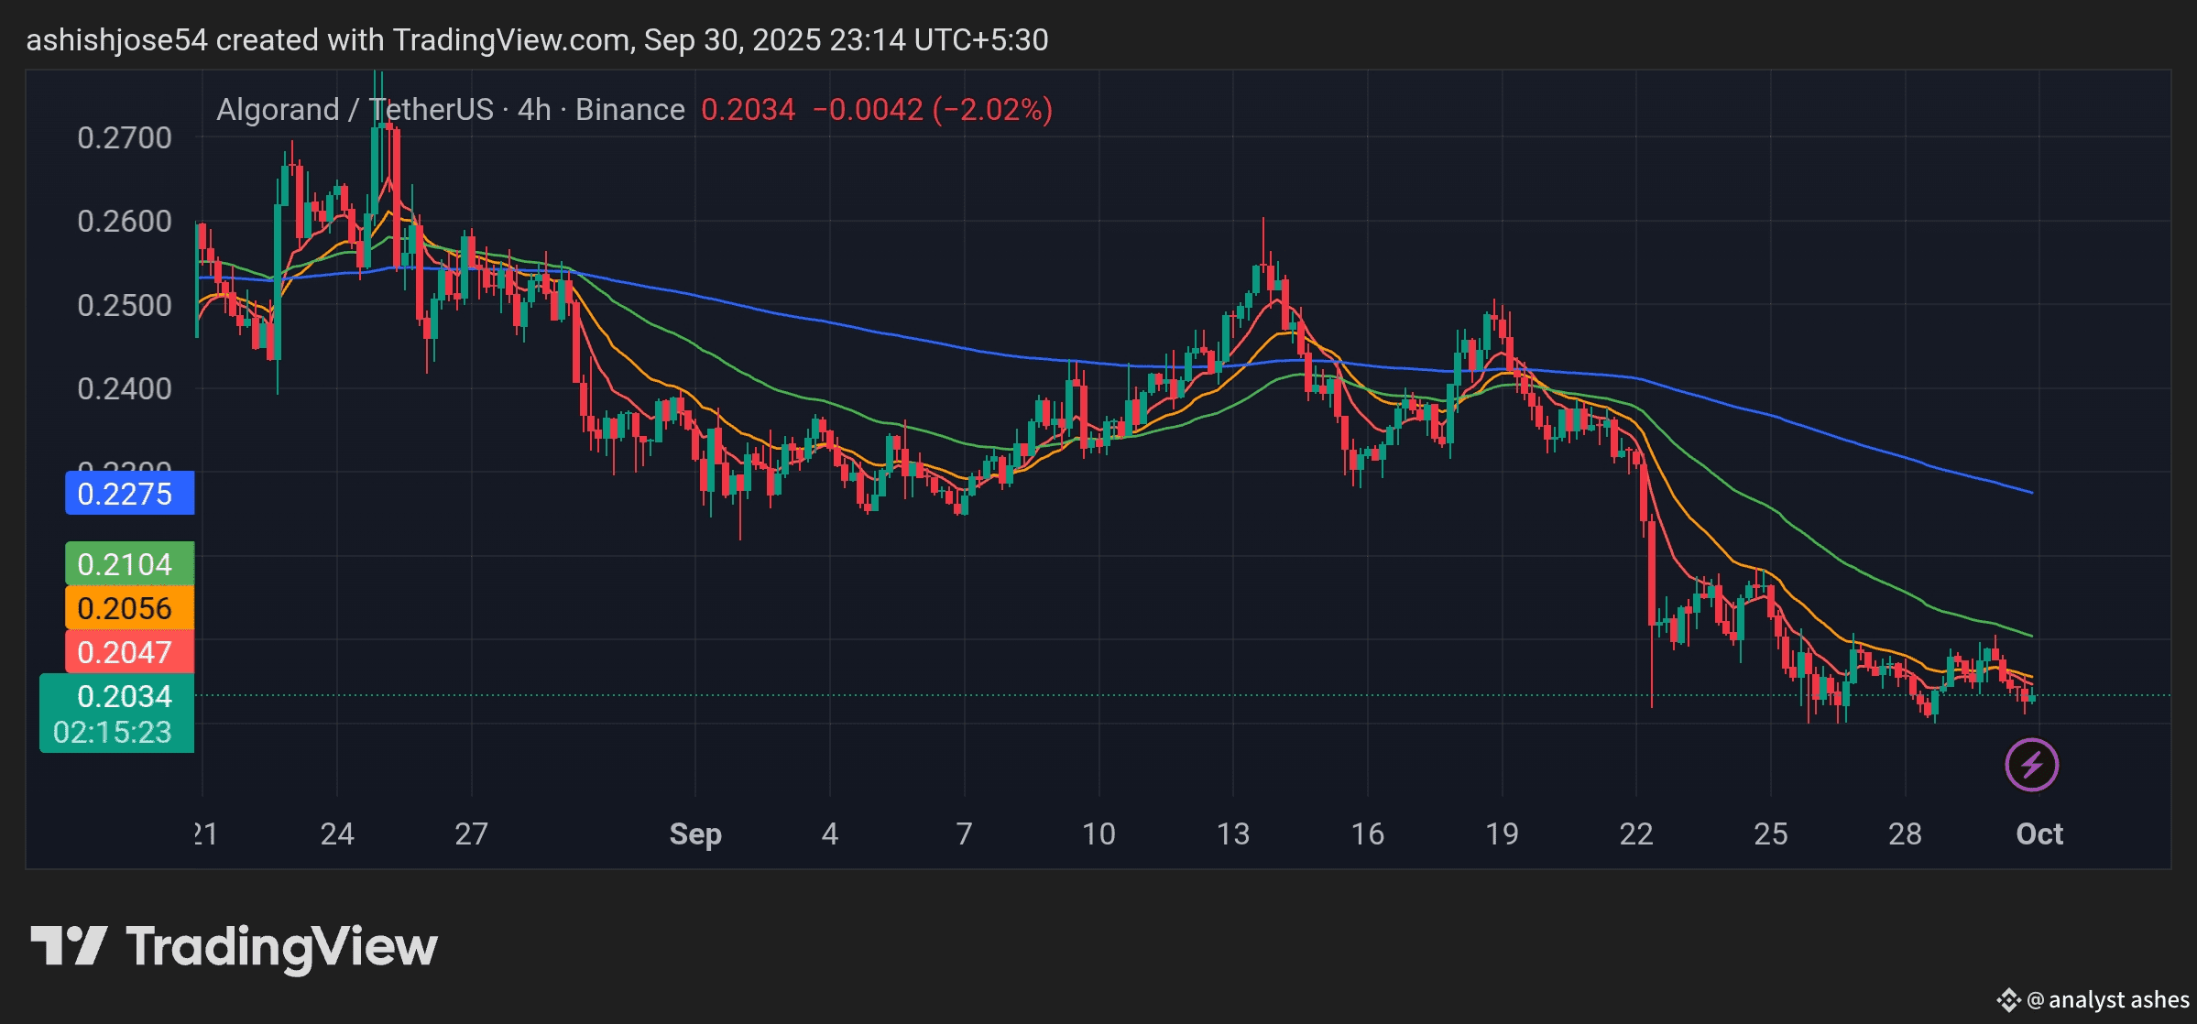Click the 4h interval in chart legend
The width and height of the screenshot is (2197, 1024).
coord(534,110)
